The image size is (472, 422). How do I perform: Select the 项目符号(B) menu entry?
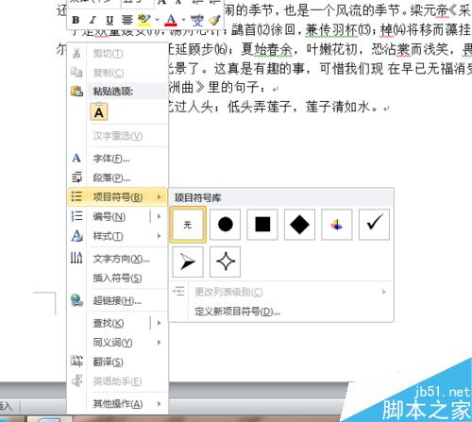click(118, 197)
